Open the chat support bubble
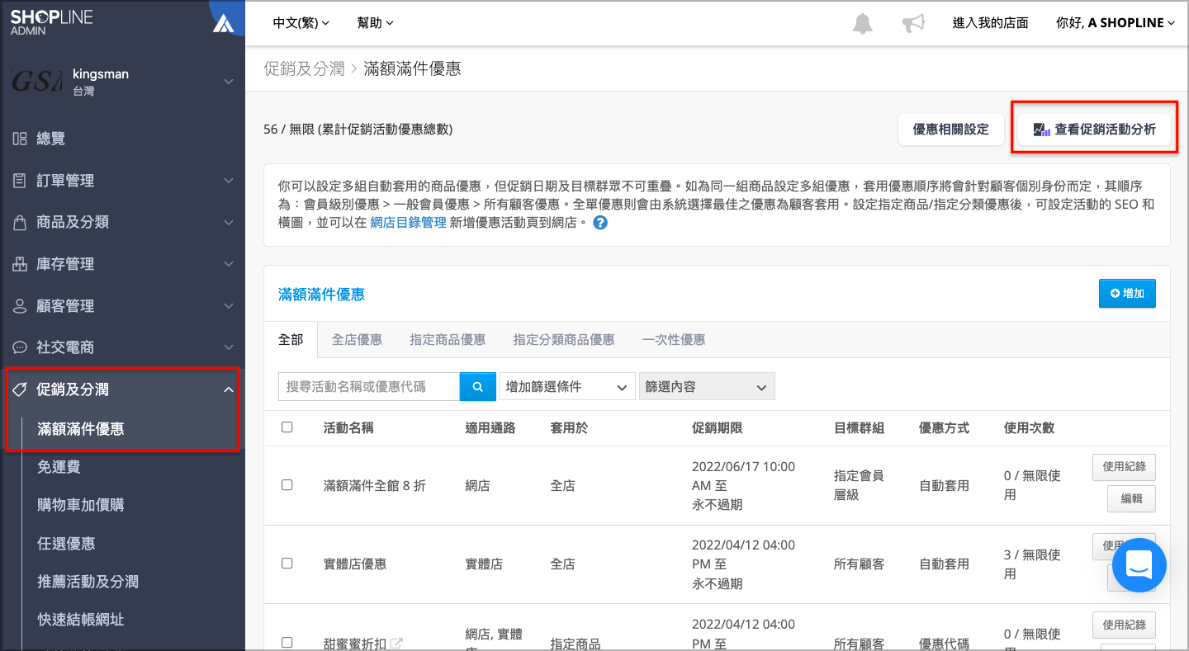 (1139, 565)
